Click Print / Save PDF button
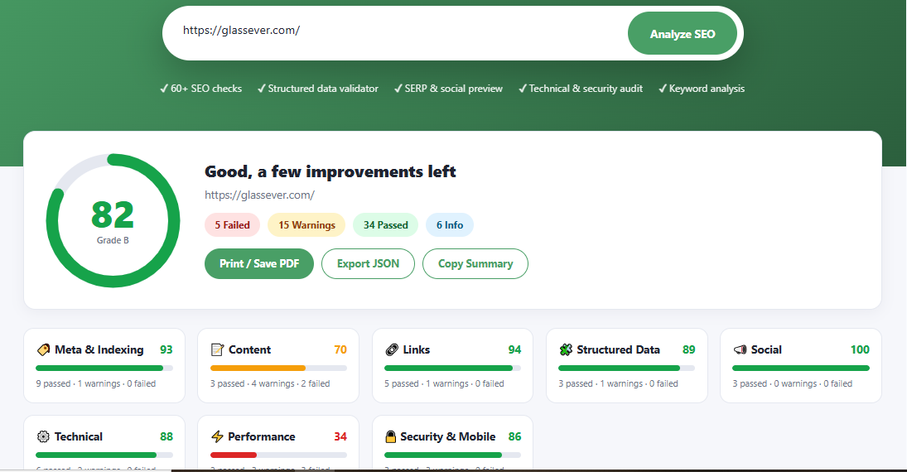This screenshot has width=907, height=472. click(x=259, y=264)
